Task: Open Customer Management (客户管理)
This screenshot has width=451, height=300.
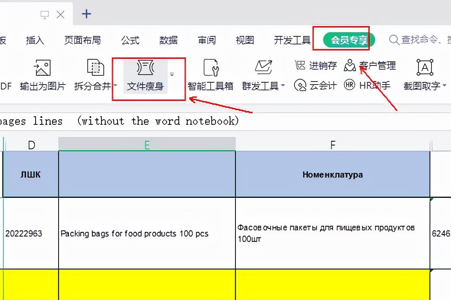Action: click(x=370, y=65)
